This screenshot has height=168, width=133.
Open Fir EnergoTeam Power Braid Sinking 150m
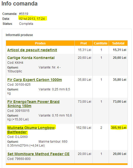[x=33, y=104]
